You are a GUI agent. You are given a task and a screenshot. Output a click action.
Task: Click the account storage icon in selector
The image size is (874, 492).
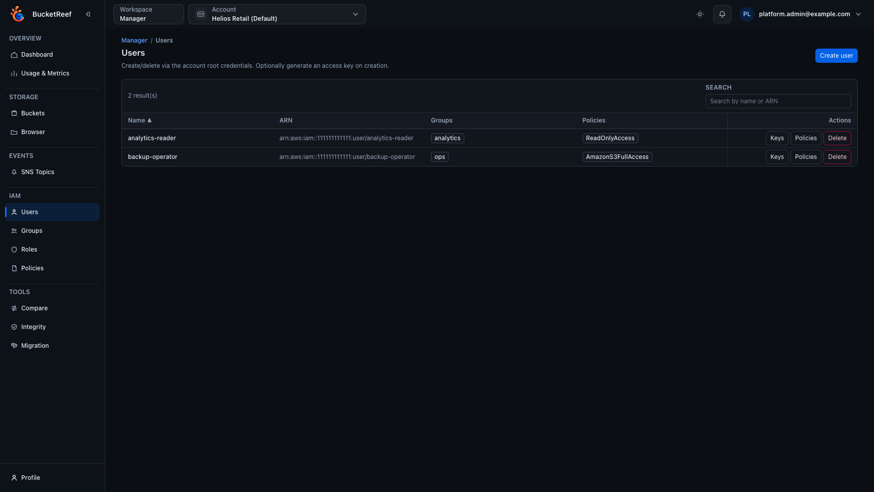click(201, 14)
